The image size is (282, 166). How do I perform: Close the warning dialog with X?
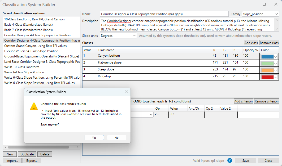coord(127,92)
